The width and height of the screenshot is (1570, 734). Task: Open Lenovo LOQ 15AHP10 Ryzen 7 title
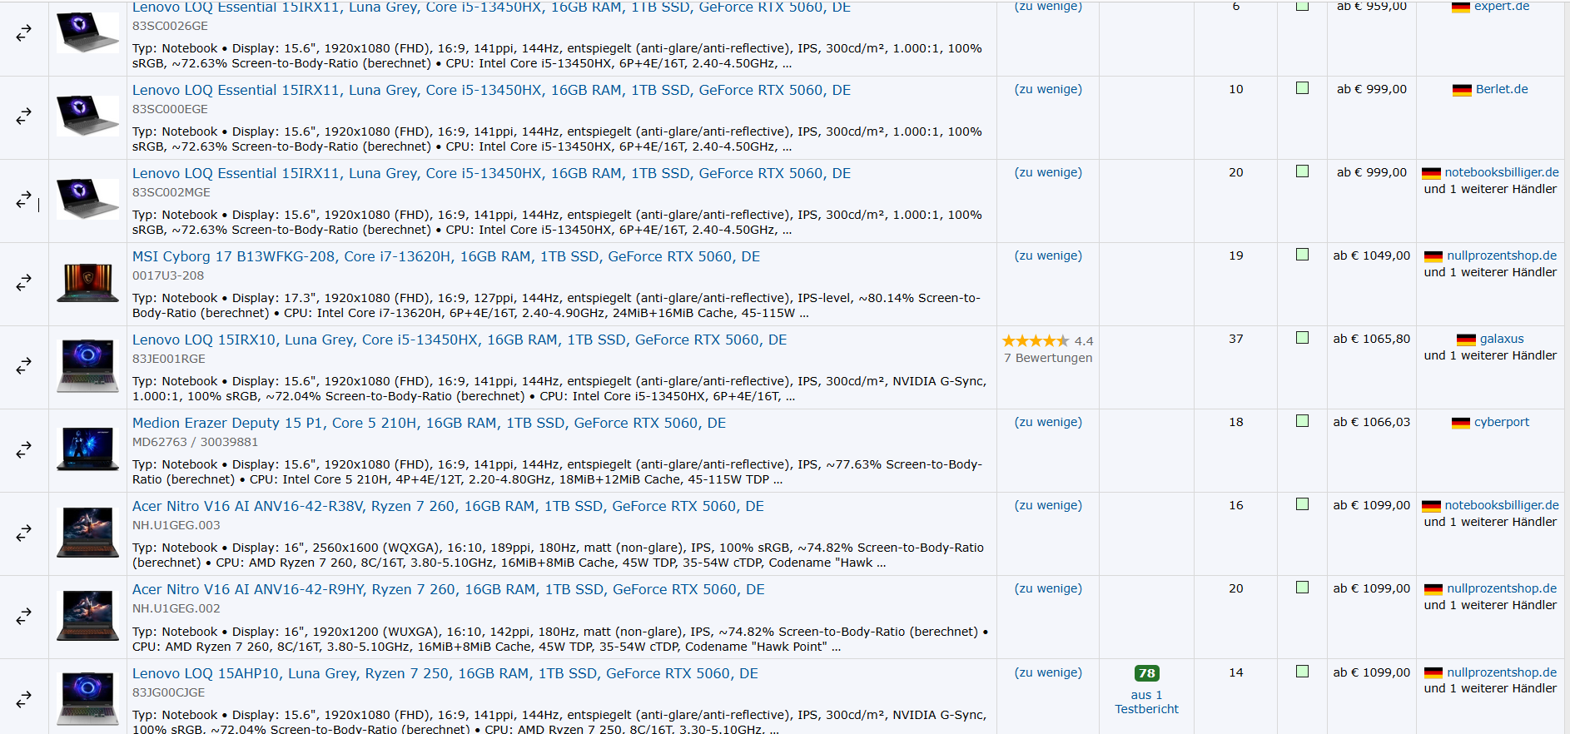(x=445, y=673)
